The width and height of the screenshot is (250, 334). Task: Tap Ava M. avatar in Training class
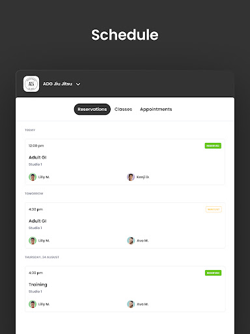131,304
